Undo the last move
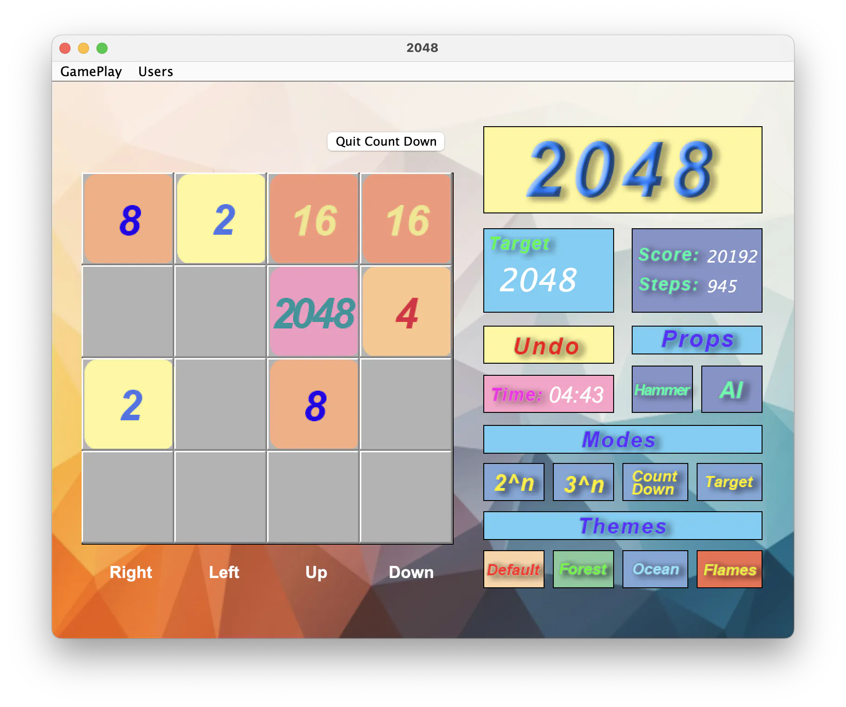 tap(548, 345)
